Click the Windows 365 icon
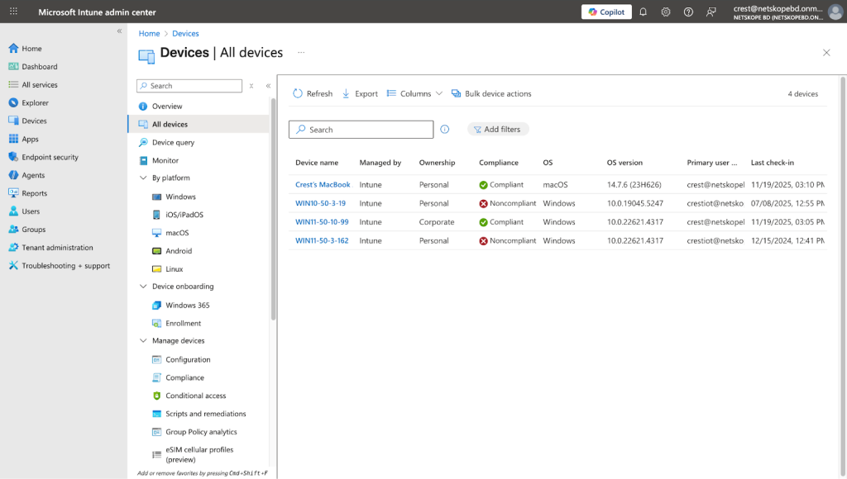847x479 pixels. click(x=156, y=306)
